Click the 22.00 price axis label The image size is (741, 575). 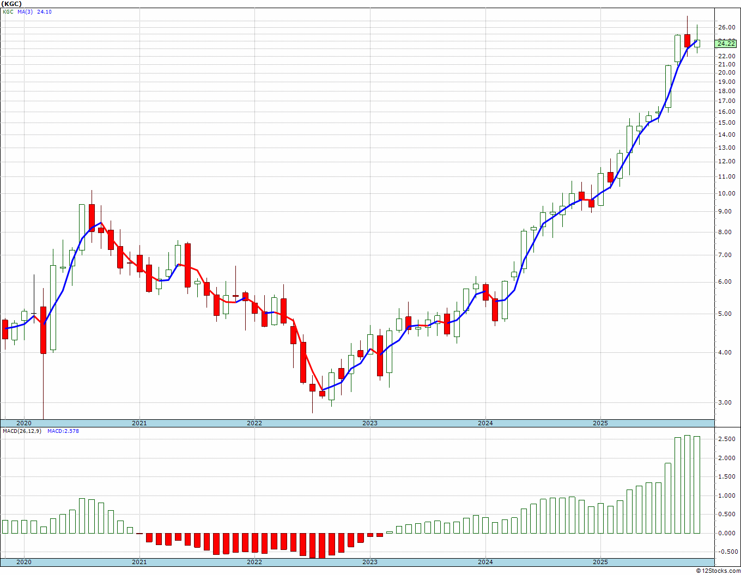(726, 56)
